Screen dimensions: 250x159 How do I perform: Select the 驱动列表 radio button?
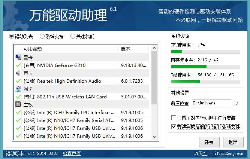[11, 36]
